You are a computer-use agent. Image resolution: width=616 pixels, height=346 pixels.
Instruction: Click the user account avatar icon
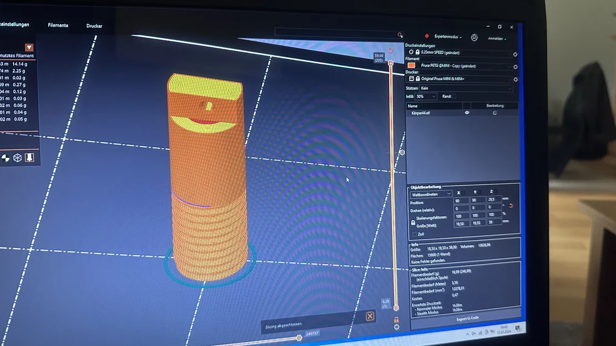pyautogui.click(x=474, y=38)
